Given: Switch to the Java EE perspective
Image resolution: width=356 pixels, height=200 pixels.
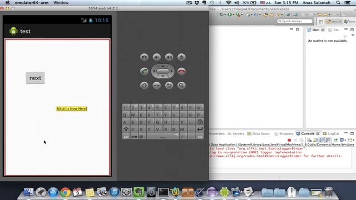Looking at the screenshot, I should tap(334, 21).
